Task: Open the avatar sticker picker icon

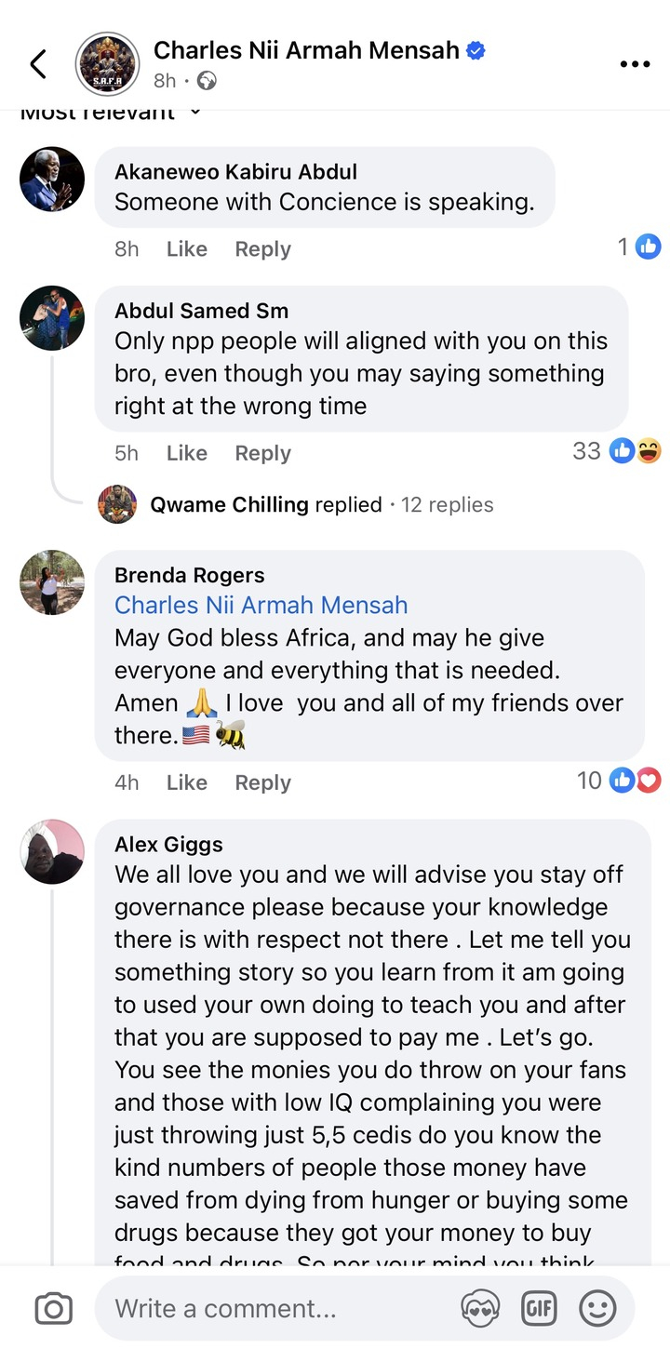Action: point(480,1309)
